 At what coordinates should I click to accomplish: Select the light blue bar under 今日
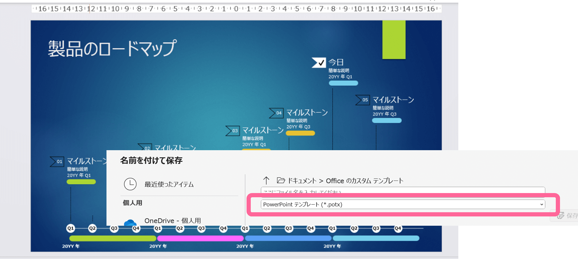343,83
